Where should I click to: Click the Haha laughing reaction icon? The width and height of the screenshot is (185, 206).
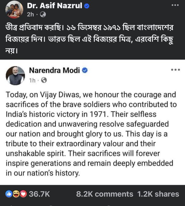pyautogui.click(x=15, y=194)
